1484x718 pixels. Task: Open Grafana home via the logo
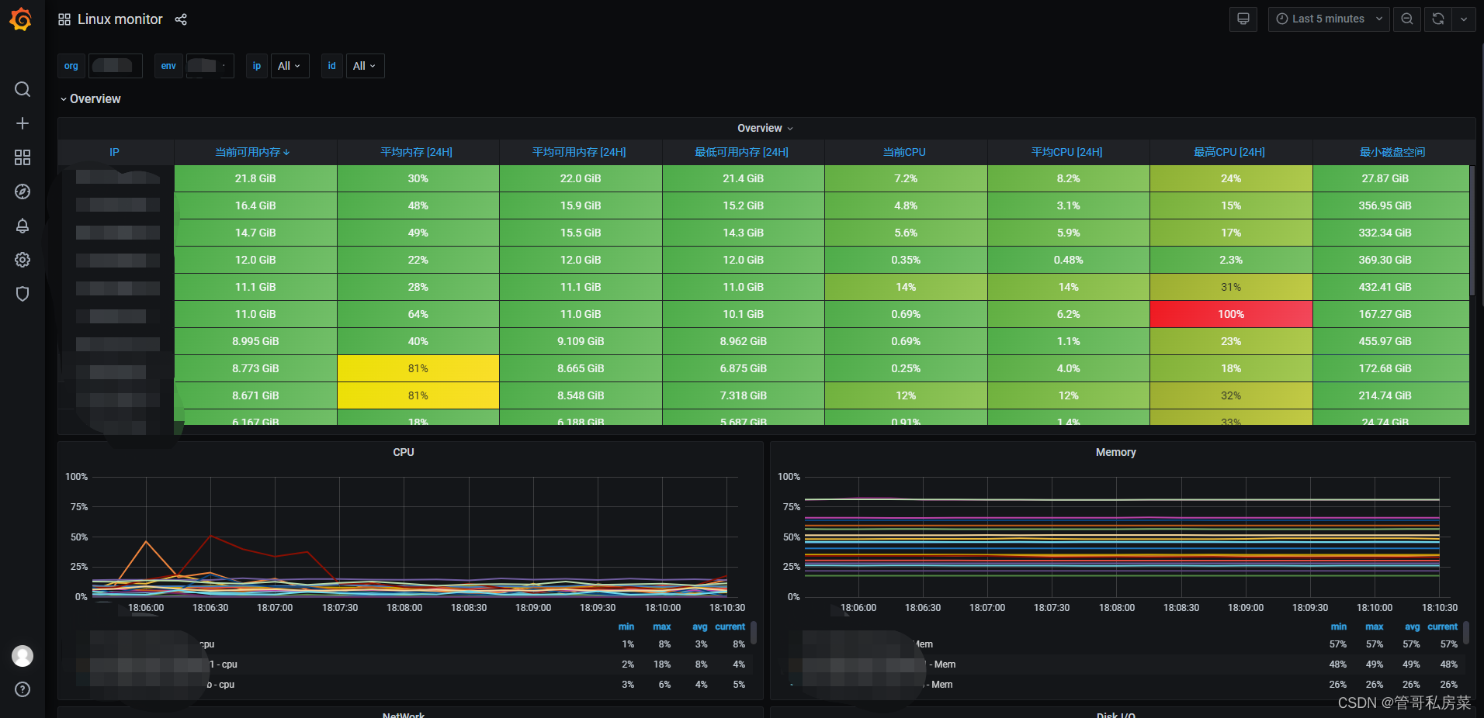(x=20, y=19)
